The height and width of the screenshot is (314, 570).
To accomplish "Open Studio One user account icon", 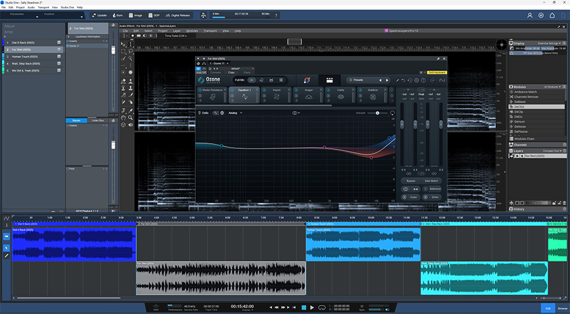I will point(530,15).
